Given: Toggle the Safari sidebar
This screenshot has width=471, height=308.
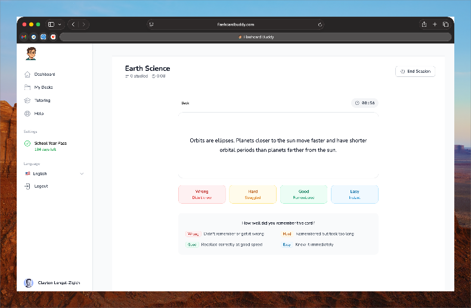Looking at the screenshot, I should point(51,24).
